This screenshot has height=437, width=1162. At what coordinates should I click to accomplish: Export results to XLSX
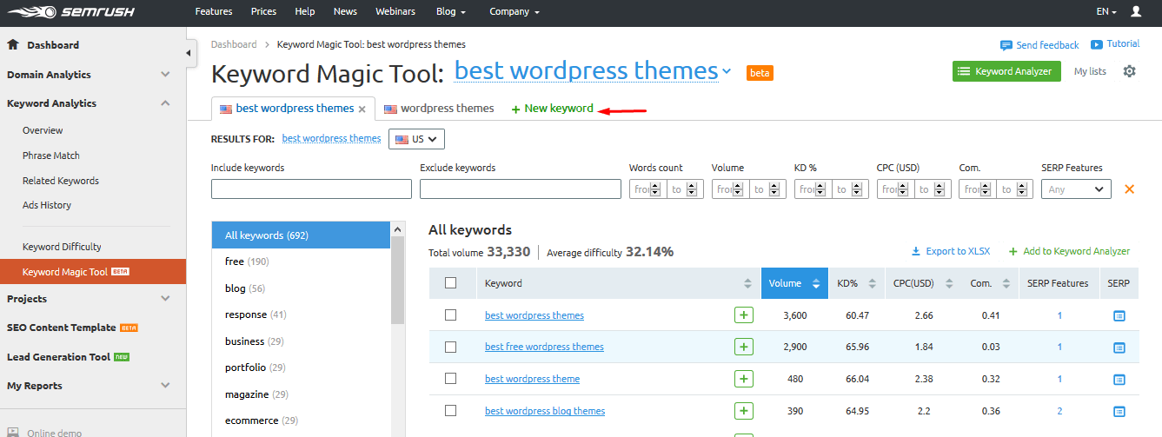pyautogui.click(x=951, y=251)
